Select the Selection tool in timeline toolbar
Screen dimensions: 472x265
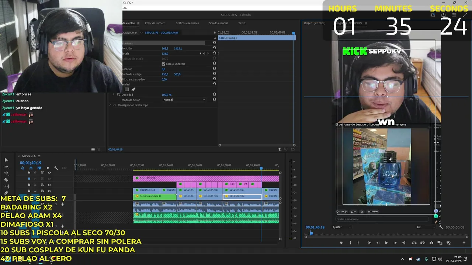pos(6,160)
